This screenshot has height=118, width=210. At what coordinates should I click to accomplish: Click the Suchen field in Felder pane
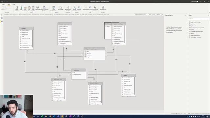(199, 19)
